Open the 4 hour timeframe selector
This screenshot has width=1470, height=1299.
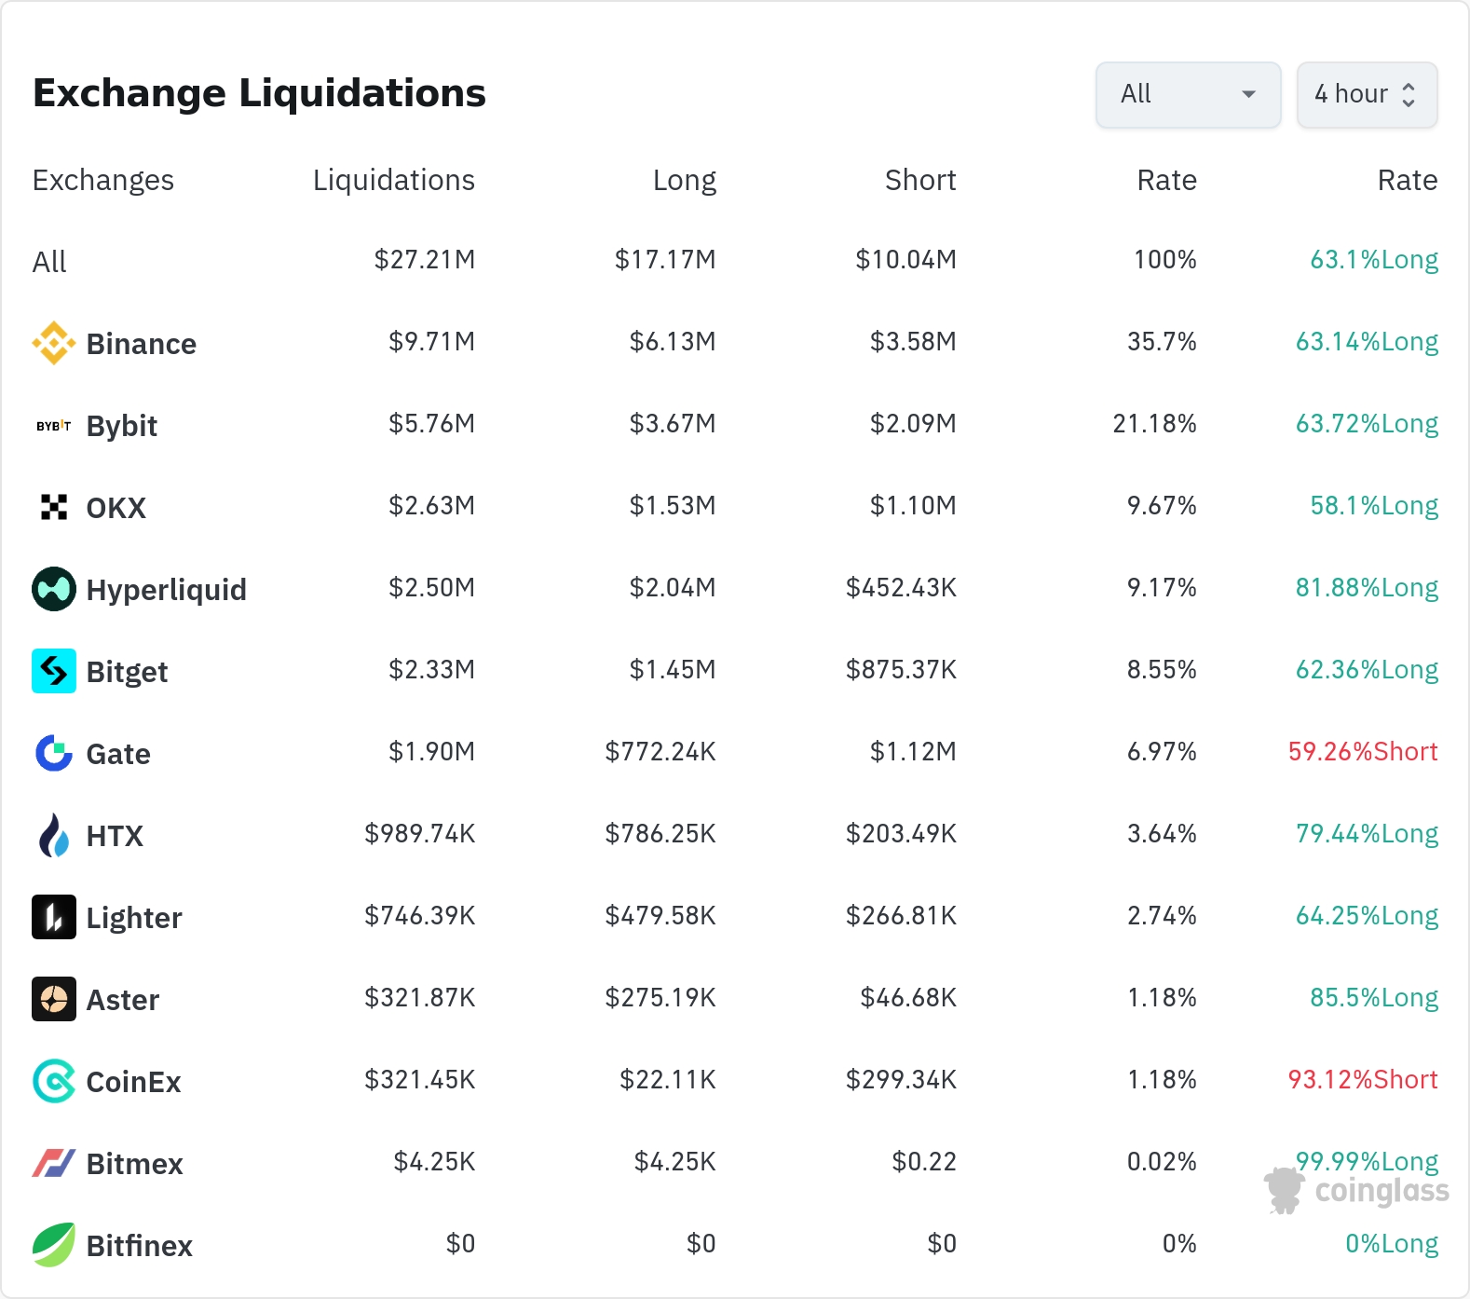(1367, 94)
